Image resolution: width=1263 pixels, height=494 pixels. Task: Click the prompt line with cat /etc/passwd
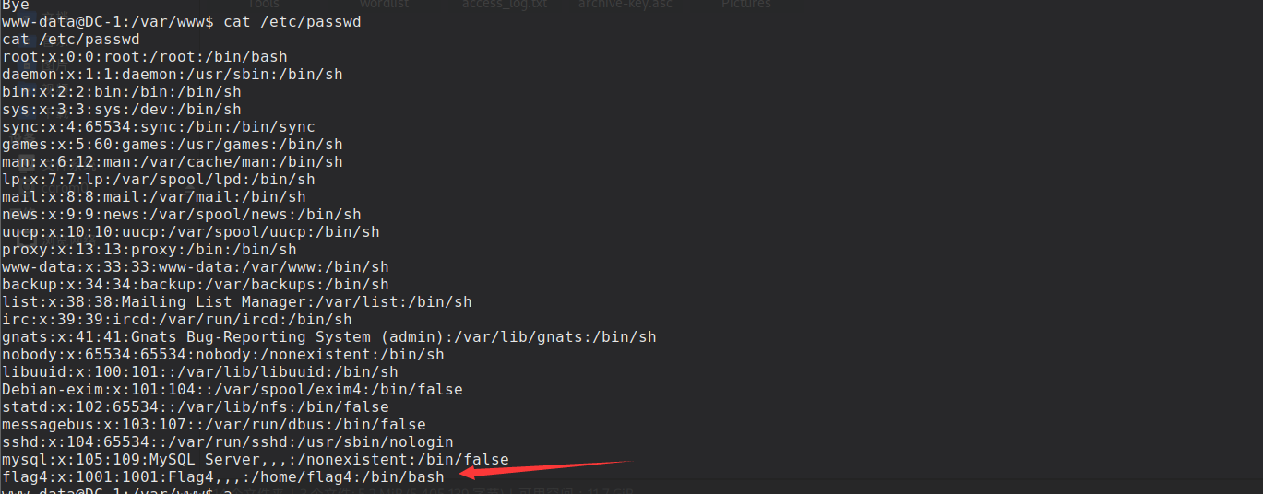click(x=182, y=21)
